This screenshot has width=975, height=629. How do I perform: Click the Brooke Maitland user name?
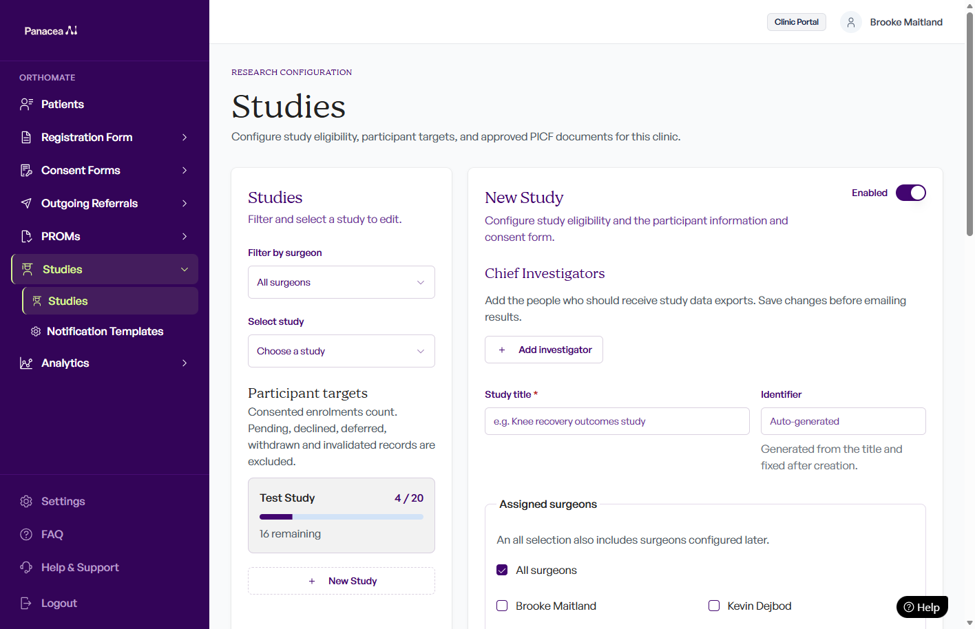[906, 22]
